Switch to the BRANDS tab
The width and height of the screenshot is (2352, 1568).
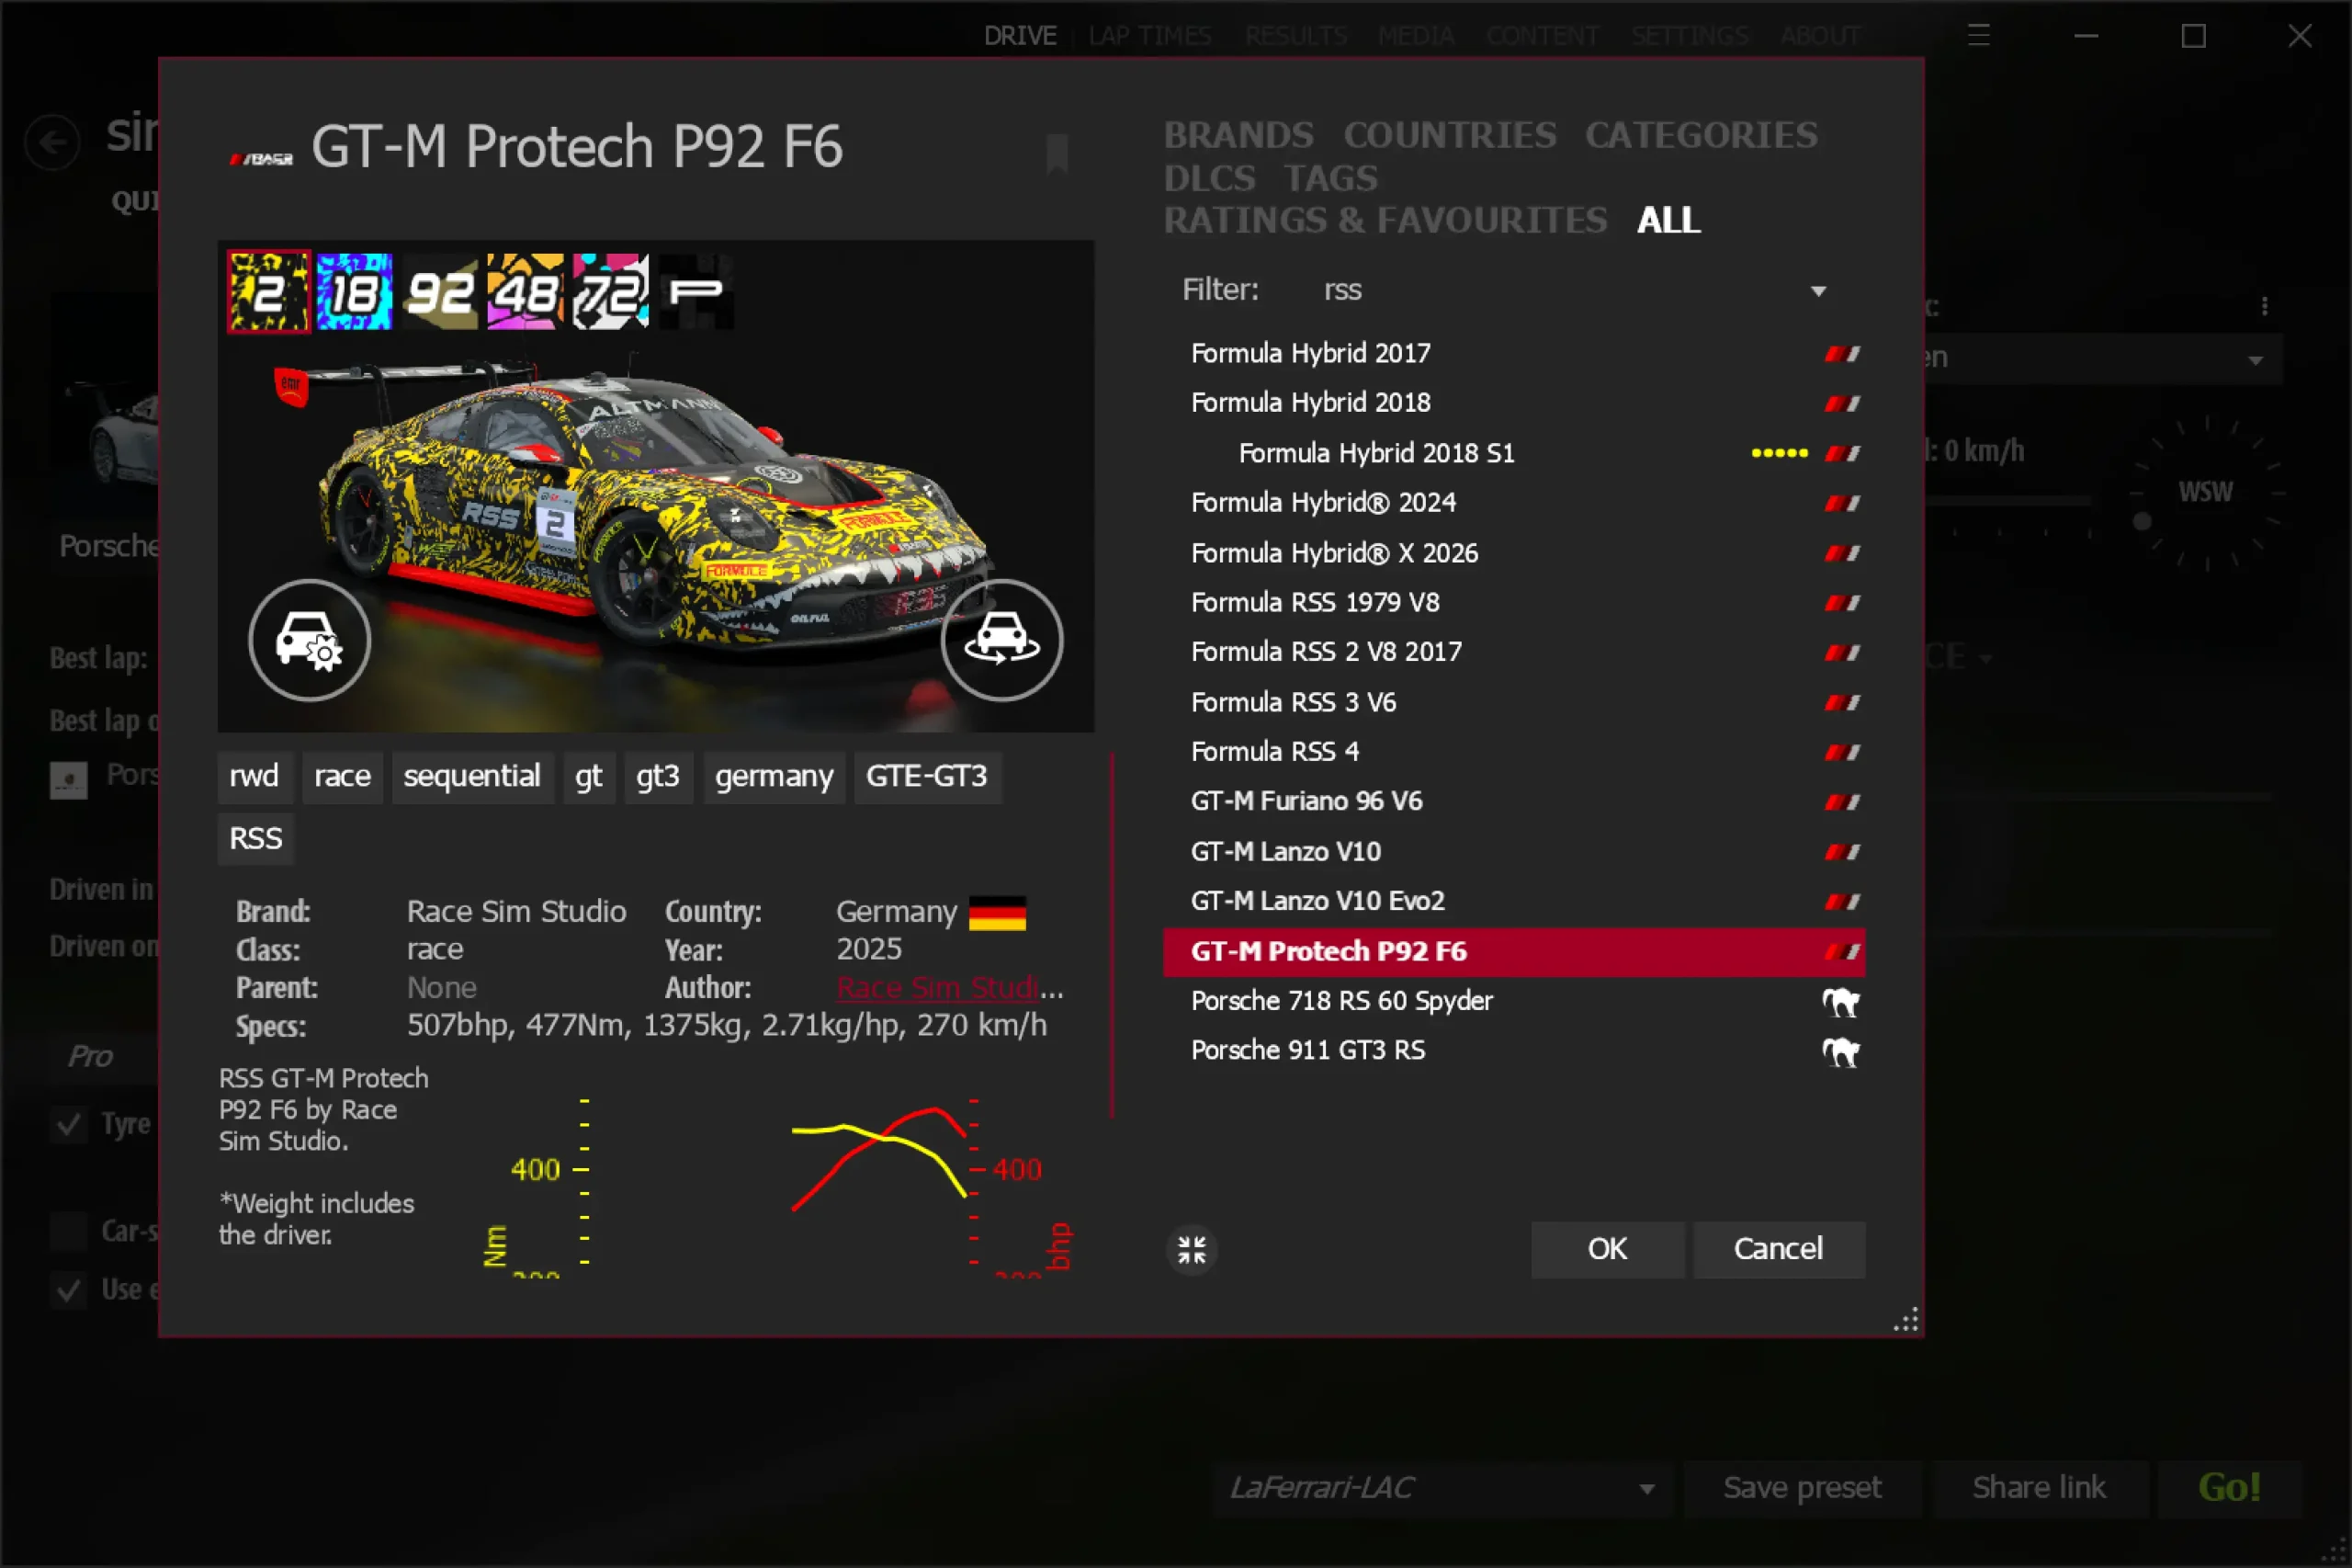pos(1238,135)
